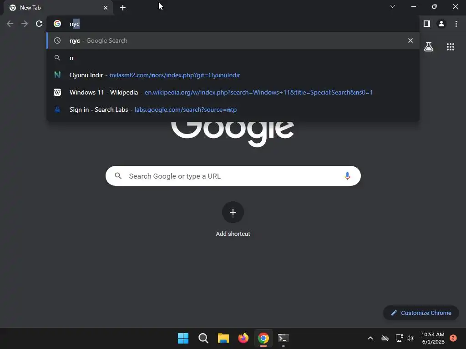Viewport: 466px width, 349px height.
Task: Click the browser forward arrow
Action: coord(25,24)
